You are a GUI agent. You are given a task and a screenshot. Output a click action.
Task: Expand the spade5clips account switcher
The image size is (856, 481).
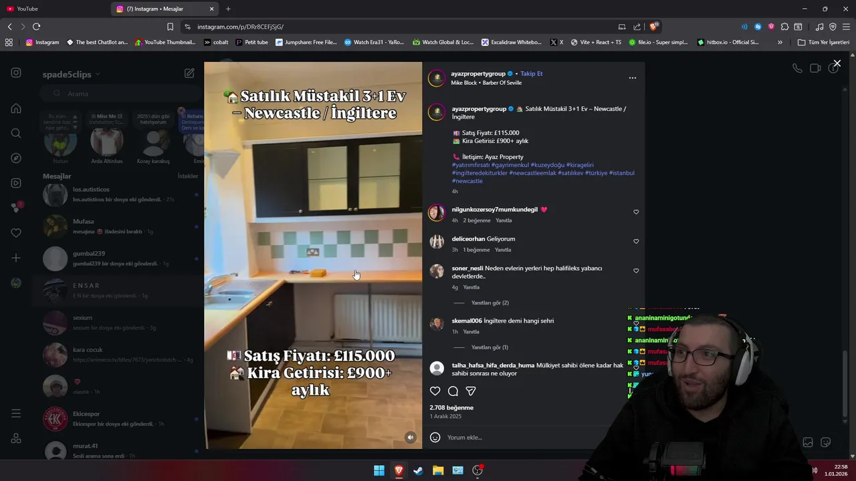pyautogui.click(x=71, y=74)
